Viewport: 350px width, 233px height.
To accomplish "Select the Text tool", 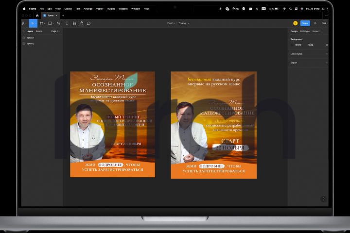I will [x=67, y=23].
